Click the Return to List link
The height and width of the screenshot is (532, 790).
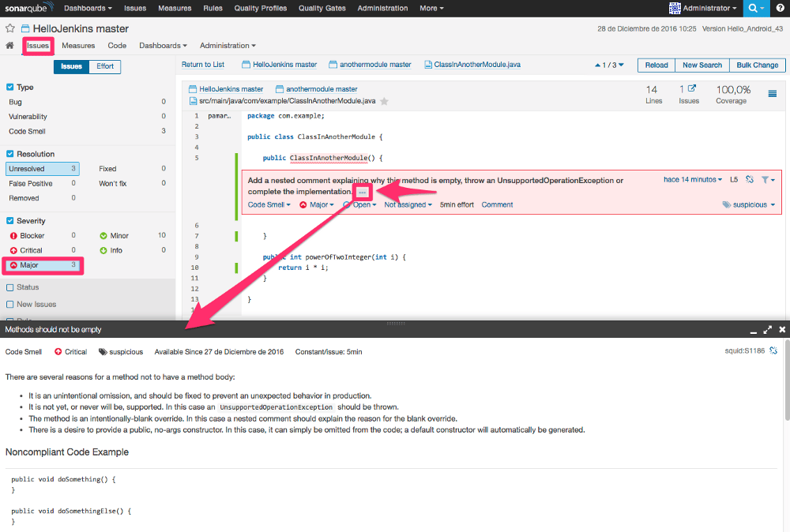203,65
